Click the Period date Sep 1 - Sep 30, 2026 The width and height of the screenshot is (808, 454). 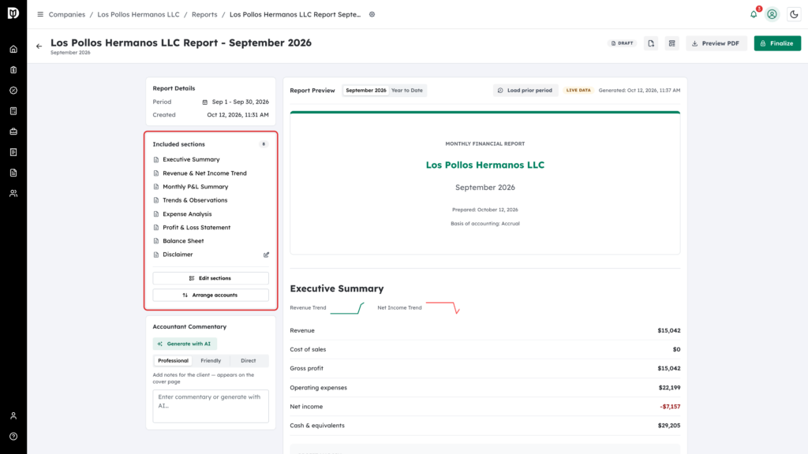tap(240, 102)
